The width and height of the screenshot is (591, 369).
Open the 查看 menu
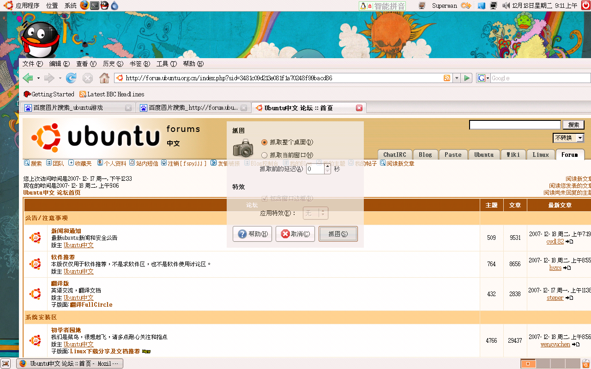[86, 64]
